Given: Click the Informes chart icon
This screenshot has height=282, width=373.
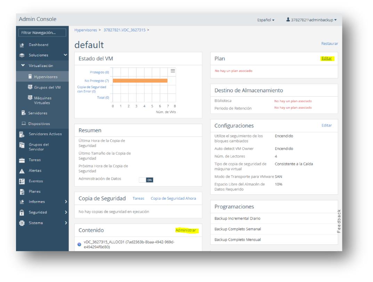Looking at the screenshot, I should point(22,202).
